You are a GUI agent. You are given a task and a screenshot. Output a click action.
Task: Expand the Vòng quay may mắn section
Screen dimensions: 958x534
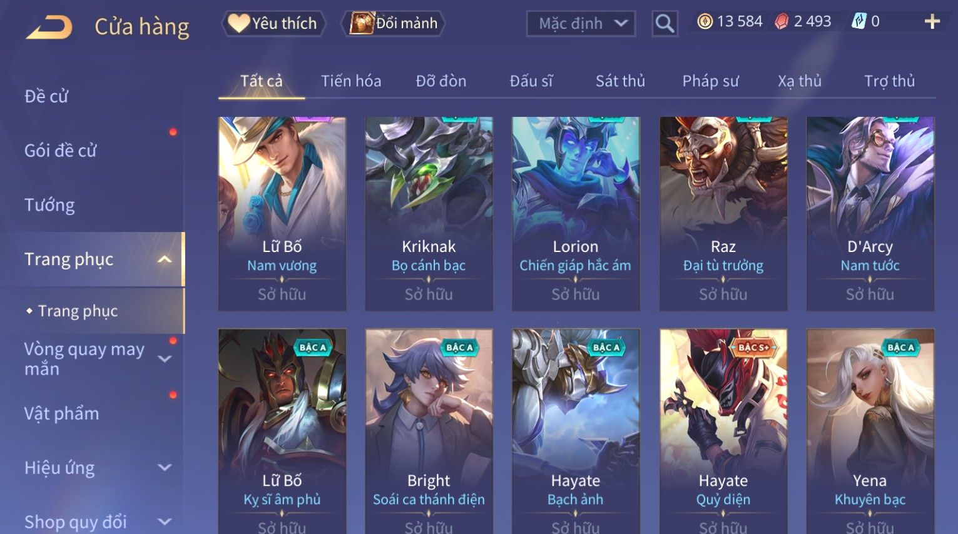click(165, 359)
